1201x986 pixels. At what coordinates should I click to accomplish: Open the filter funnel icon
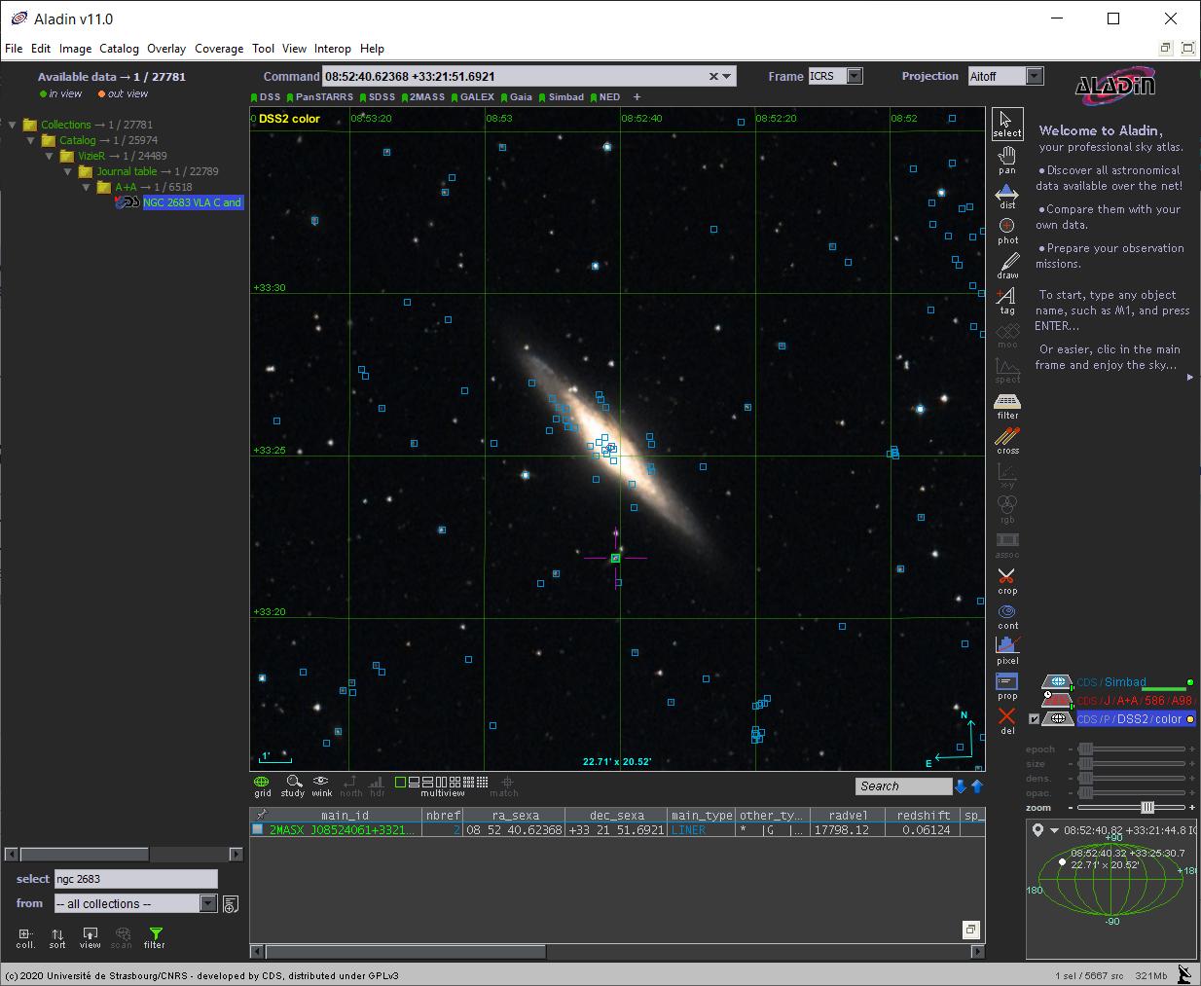coord(155,937)
